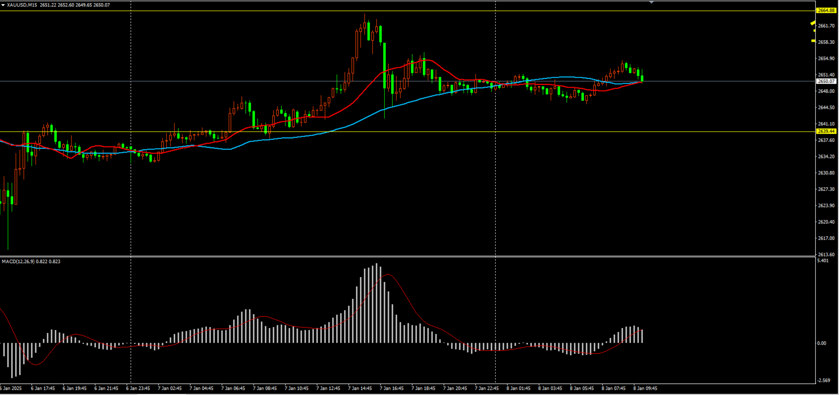Click the 2613.60 price scale value
This screenshot has height=395, width=839.
(x=826, y=255)
